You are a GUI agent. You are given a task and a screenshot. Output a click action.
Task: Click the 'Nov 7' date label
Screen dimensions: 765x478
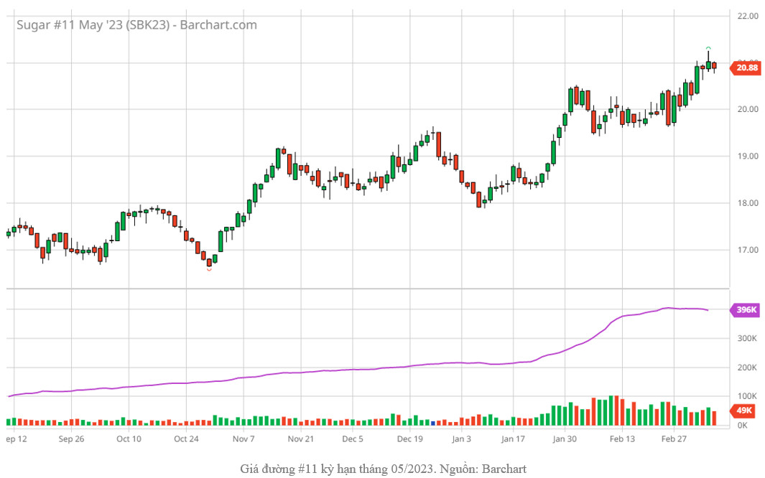pyautogui.click(x=244, y=439)
